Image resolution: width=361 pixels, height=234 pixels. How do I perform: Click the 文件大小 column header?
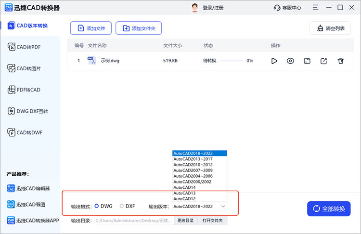point(173,45)
